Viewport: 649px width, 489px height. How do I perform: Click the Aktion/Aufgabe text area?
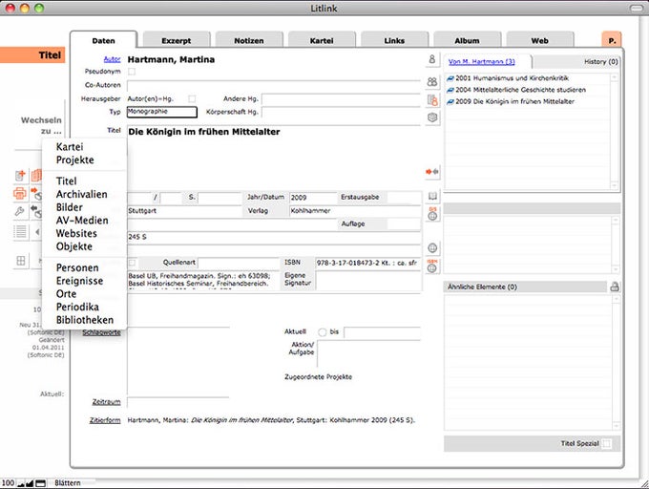click(368, 354)
